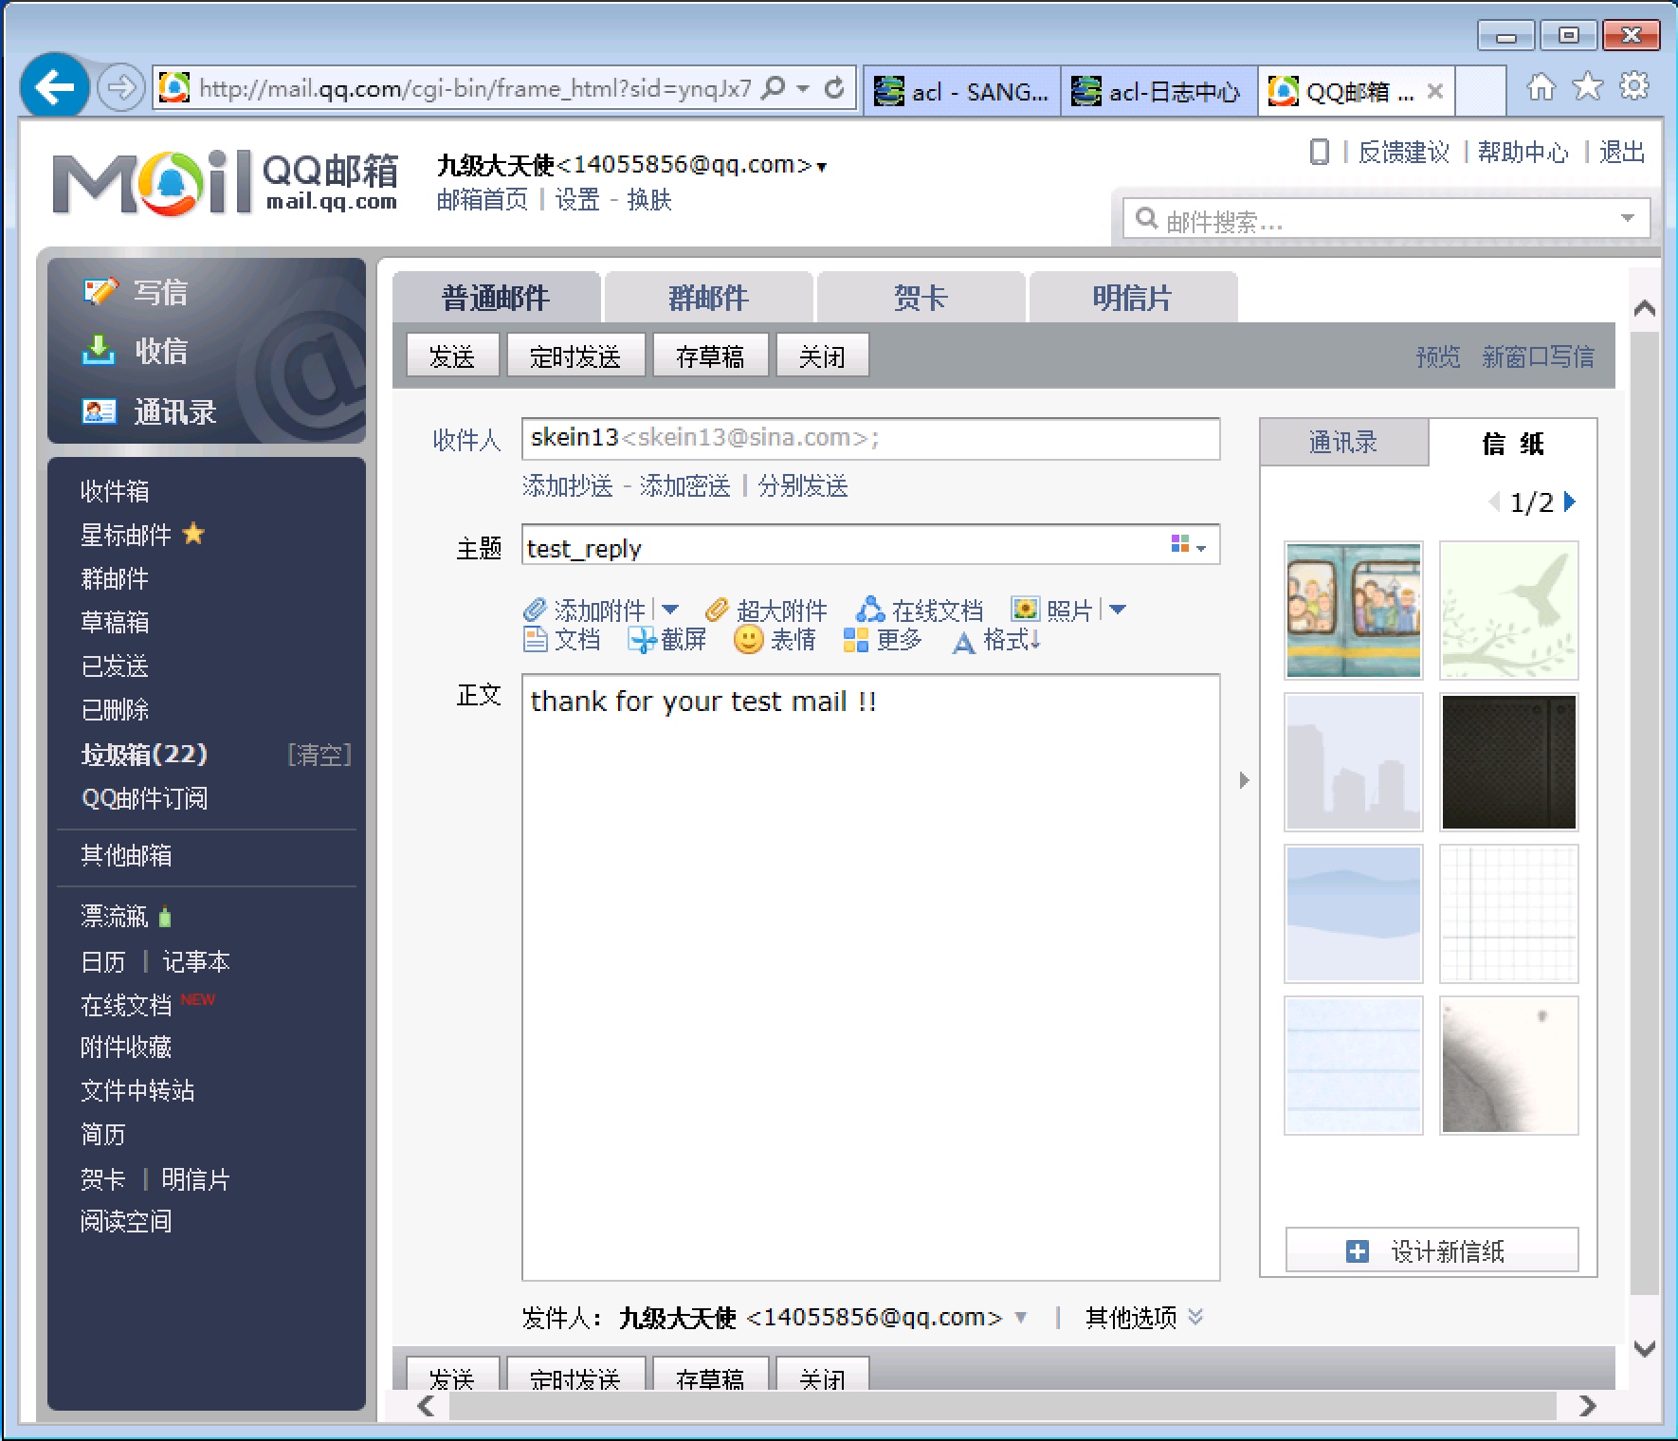Switch to the 普通邮件 tab
Image resolution: width=1678 pixels, height=1441 pixels.
pos(496,298)
